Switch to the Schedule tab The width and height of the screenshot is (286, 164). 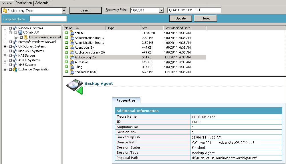point(42,3)
